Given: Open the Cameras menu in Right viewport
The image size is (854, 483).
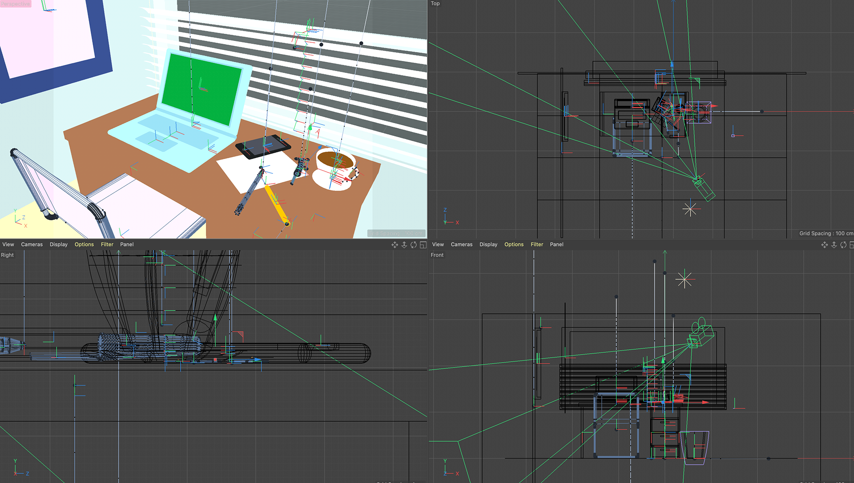Looking at the screenshot, I should (32, 244).
